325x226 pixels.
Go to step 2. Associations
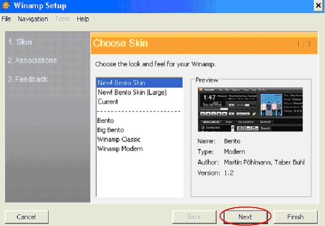coord(32,60)
